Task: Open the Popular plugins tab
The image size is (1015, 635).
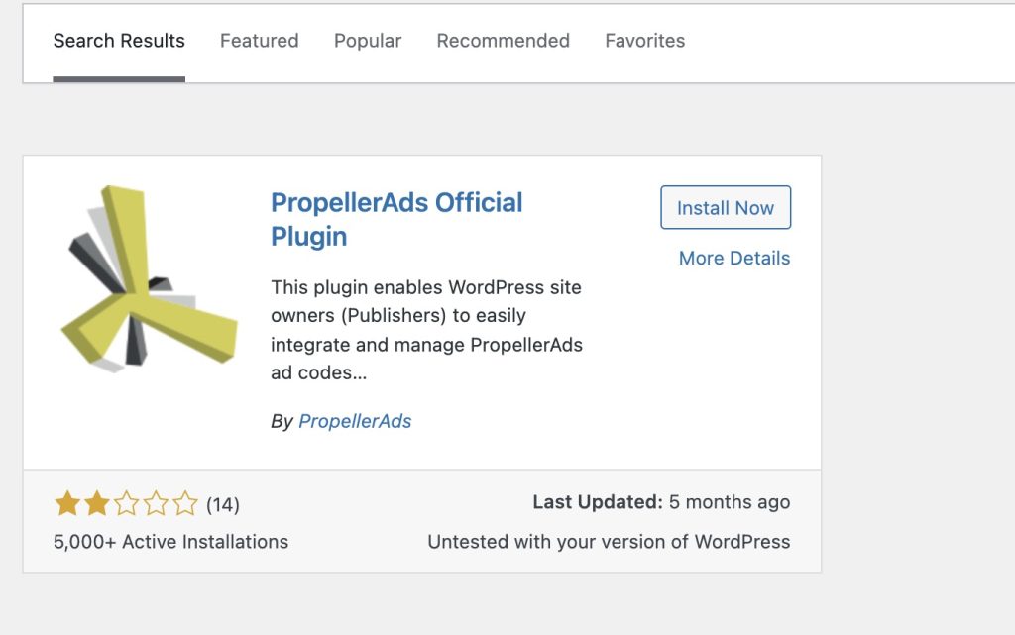Action: [x=367, y=41]
